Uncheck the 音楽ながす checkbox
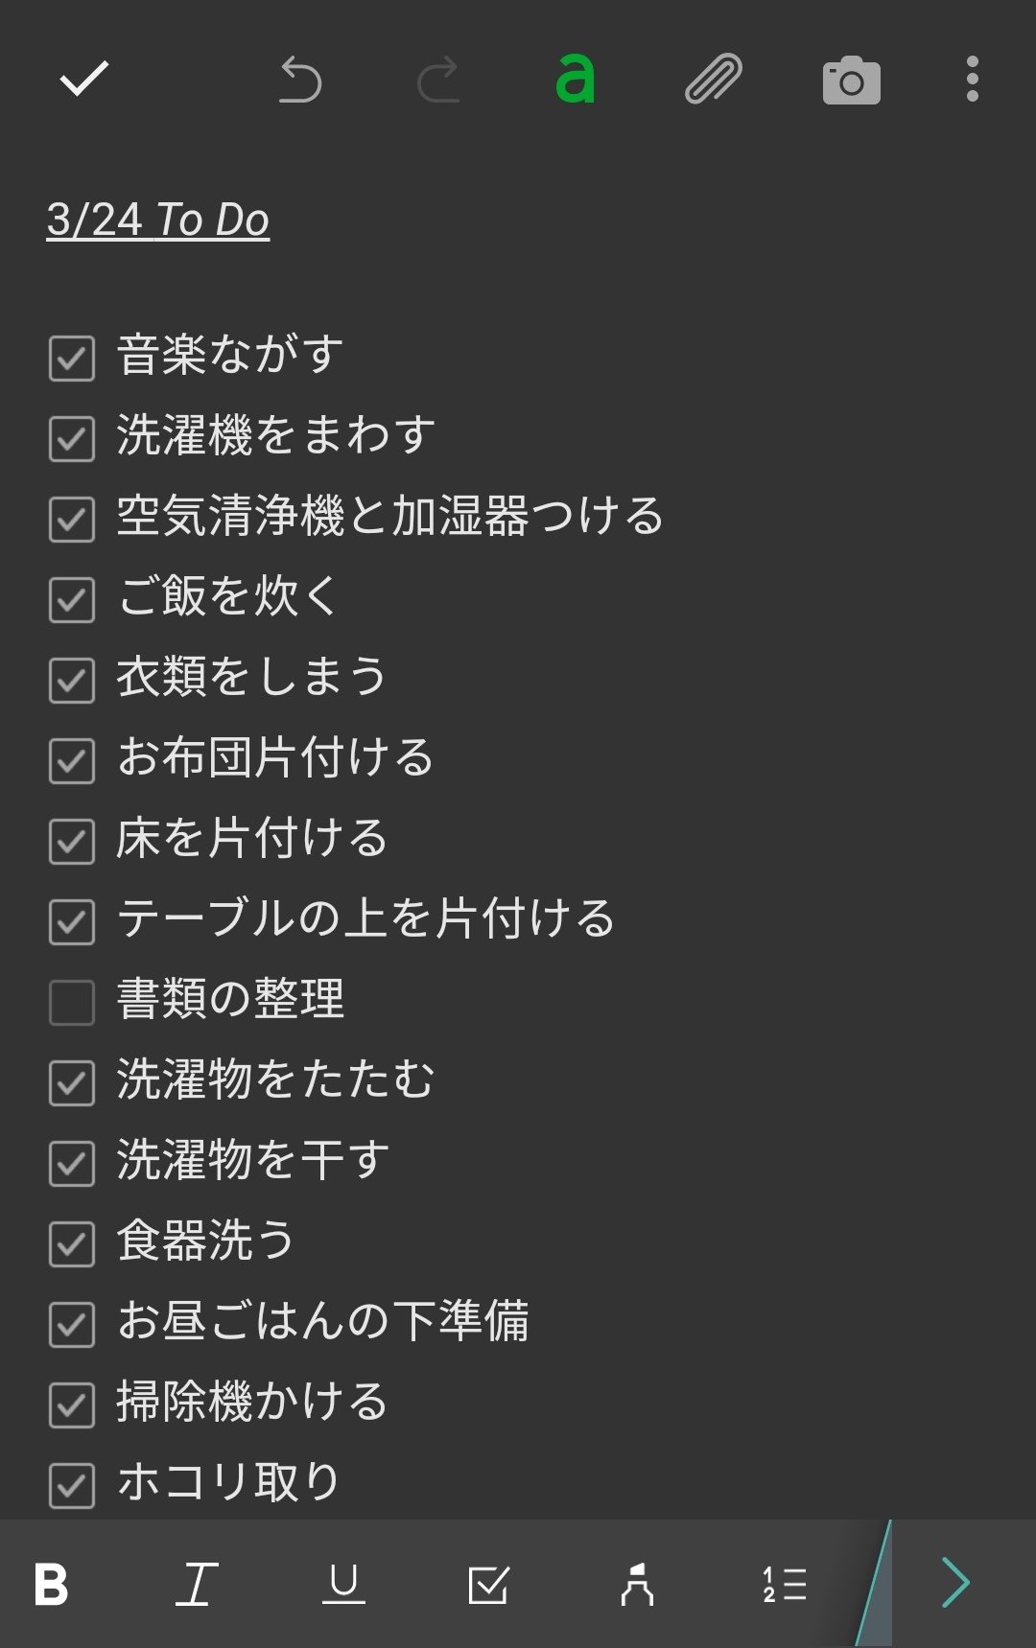 72,359
